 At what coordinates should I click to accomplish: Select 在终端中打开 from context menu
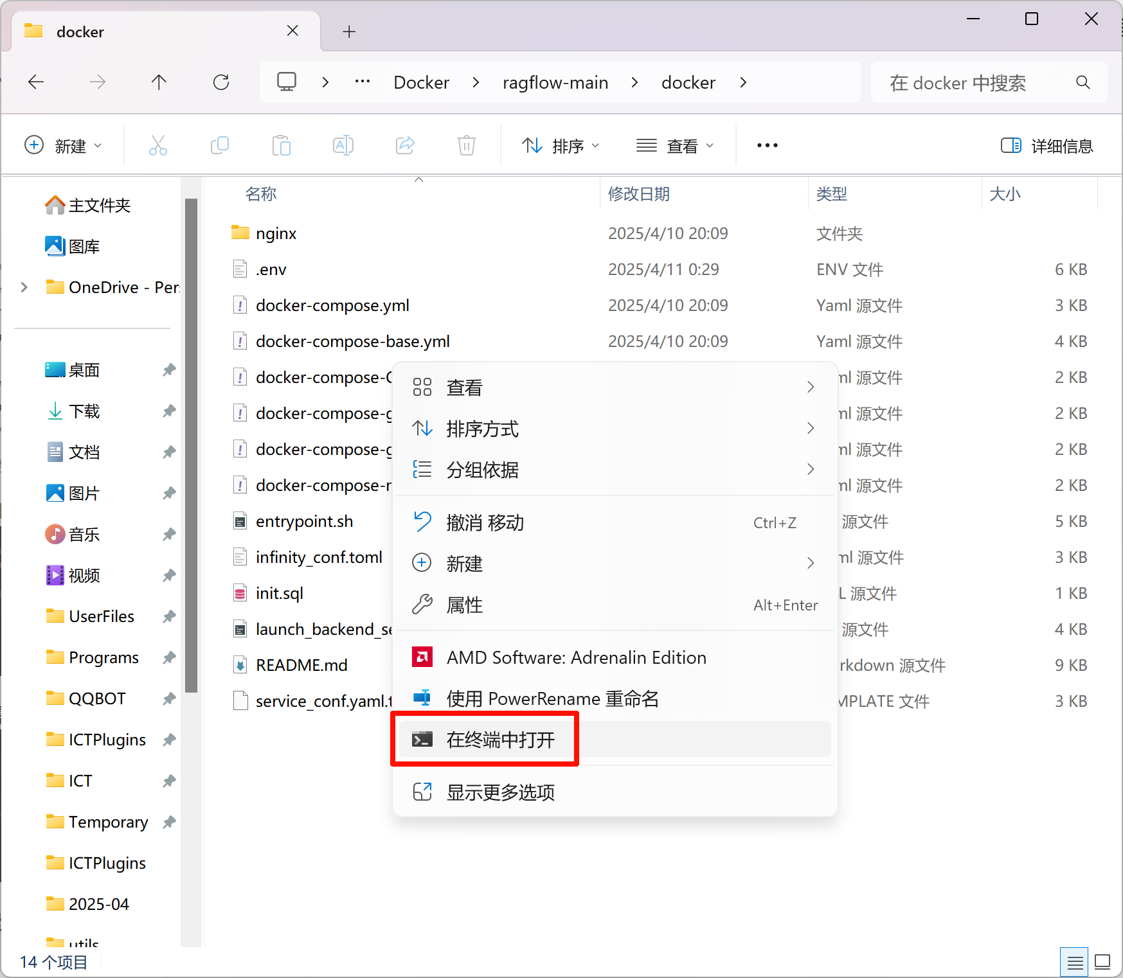click(500, 740)
